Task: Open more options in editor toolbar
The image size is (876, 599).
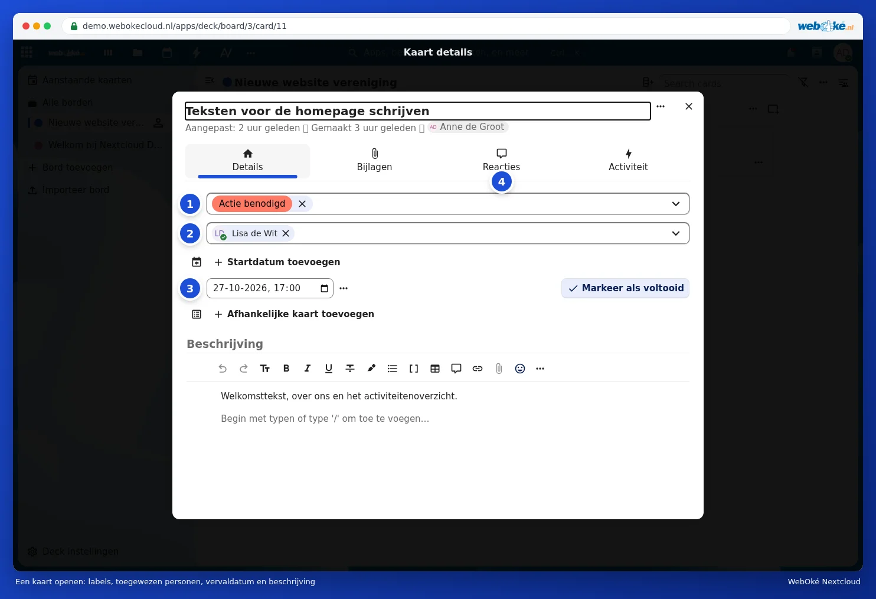Action: click(x=540, y=369)
